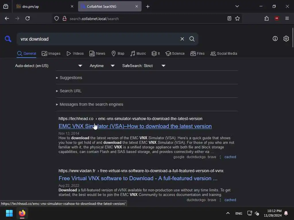Bookmark this page with the star icon
Viewport: 294px width, 220px height.
tap(237, 19)
